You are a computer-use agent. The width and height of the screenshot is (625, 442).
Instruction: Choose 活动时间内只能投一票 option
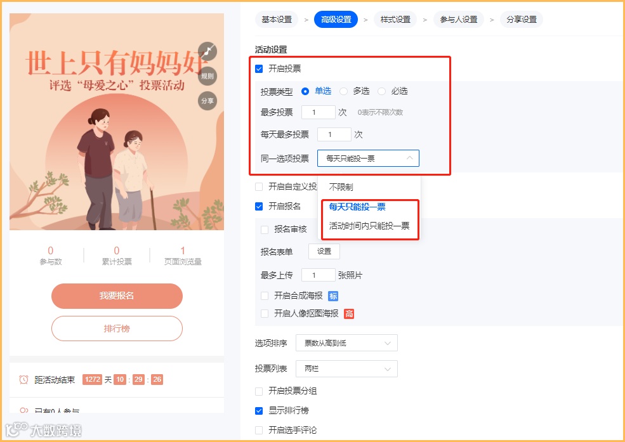(x=369, y=226)
